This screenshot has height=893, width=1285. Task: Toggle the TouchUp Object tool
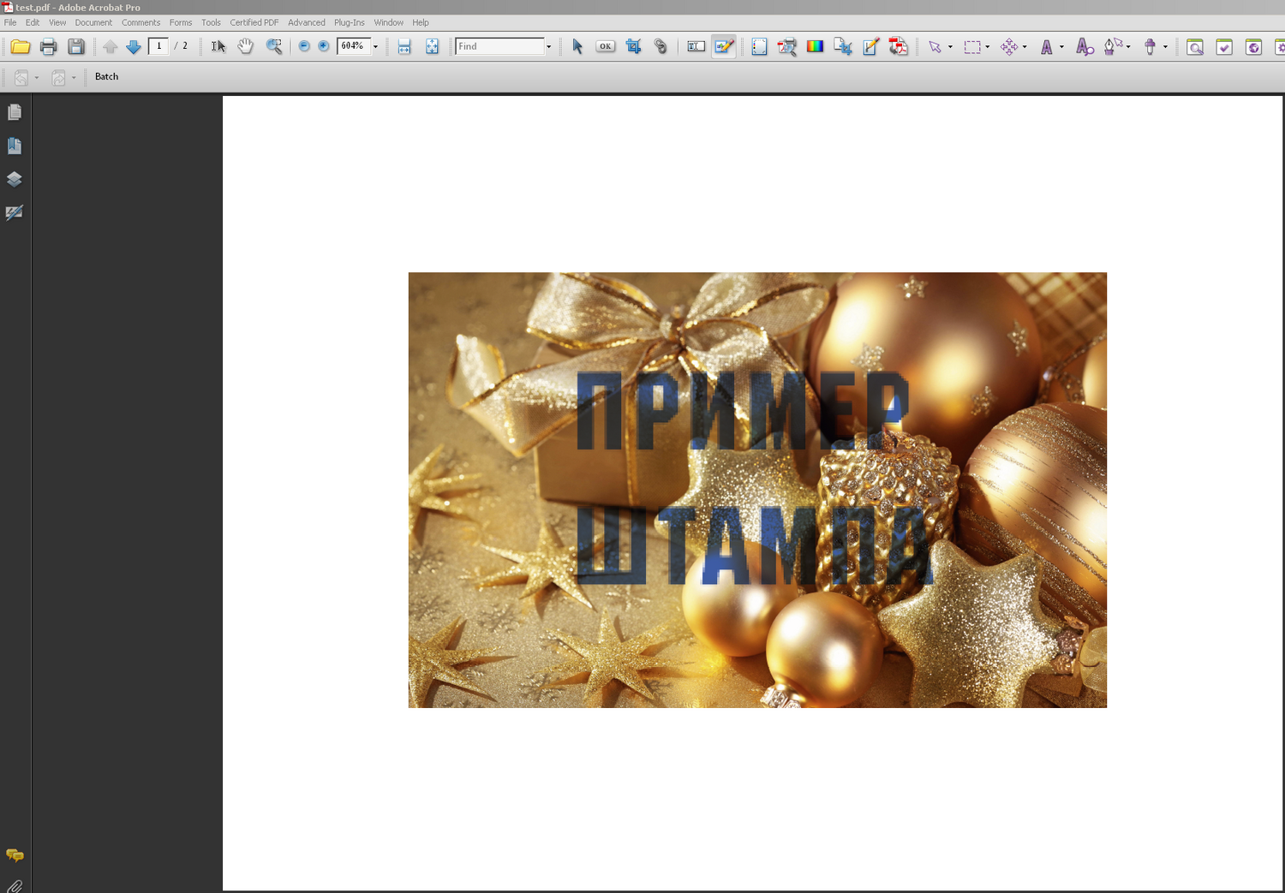pyautogui.click(x=724, y=46)
